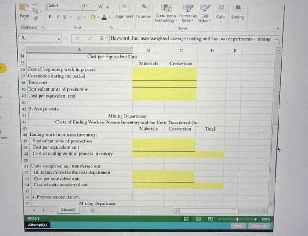Viewport: 308px width, 236px height.
Task: Toggle Bold formatting
Action: (x=50, y=17)
